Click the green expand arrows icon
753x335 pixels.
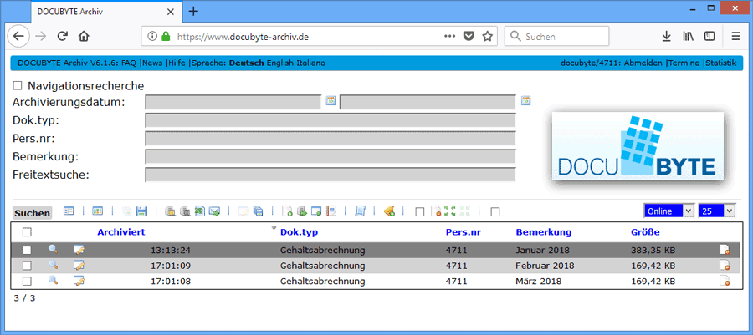[x=450, y=211]
